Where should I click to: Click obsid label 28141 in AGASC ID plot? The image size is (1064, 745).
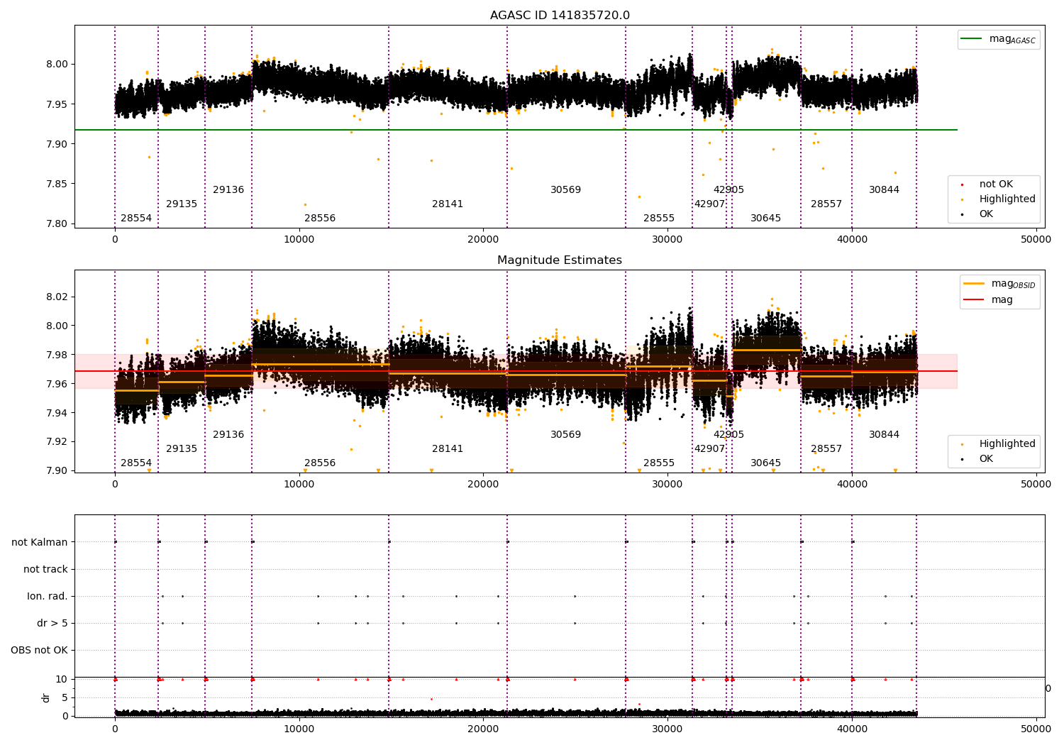(448, 204)
